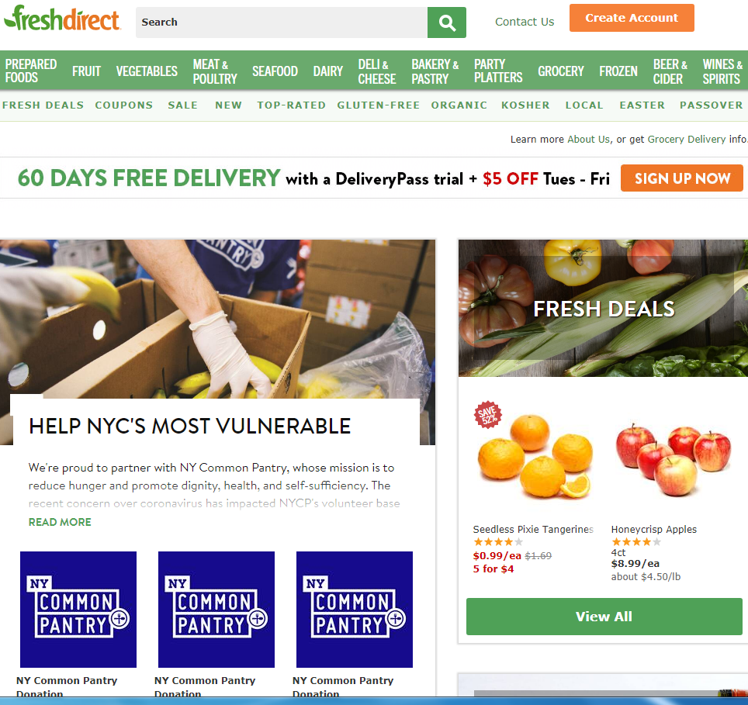This screenshot has width=748, height=705.
Task: Open Seedless Pixie Tangerines product image
Action: (x=535, y=456)
